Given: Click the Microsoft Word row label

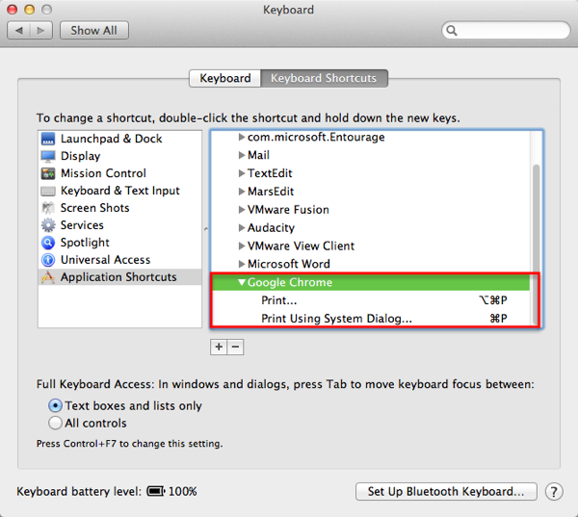Looking at the screenshot, I should tap(289, 264).
